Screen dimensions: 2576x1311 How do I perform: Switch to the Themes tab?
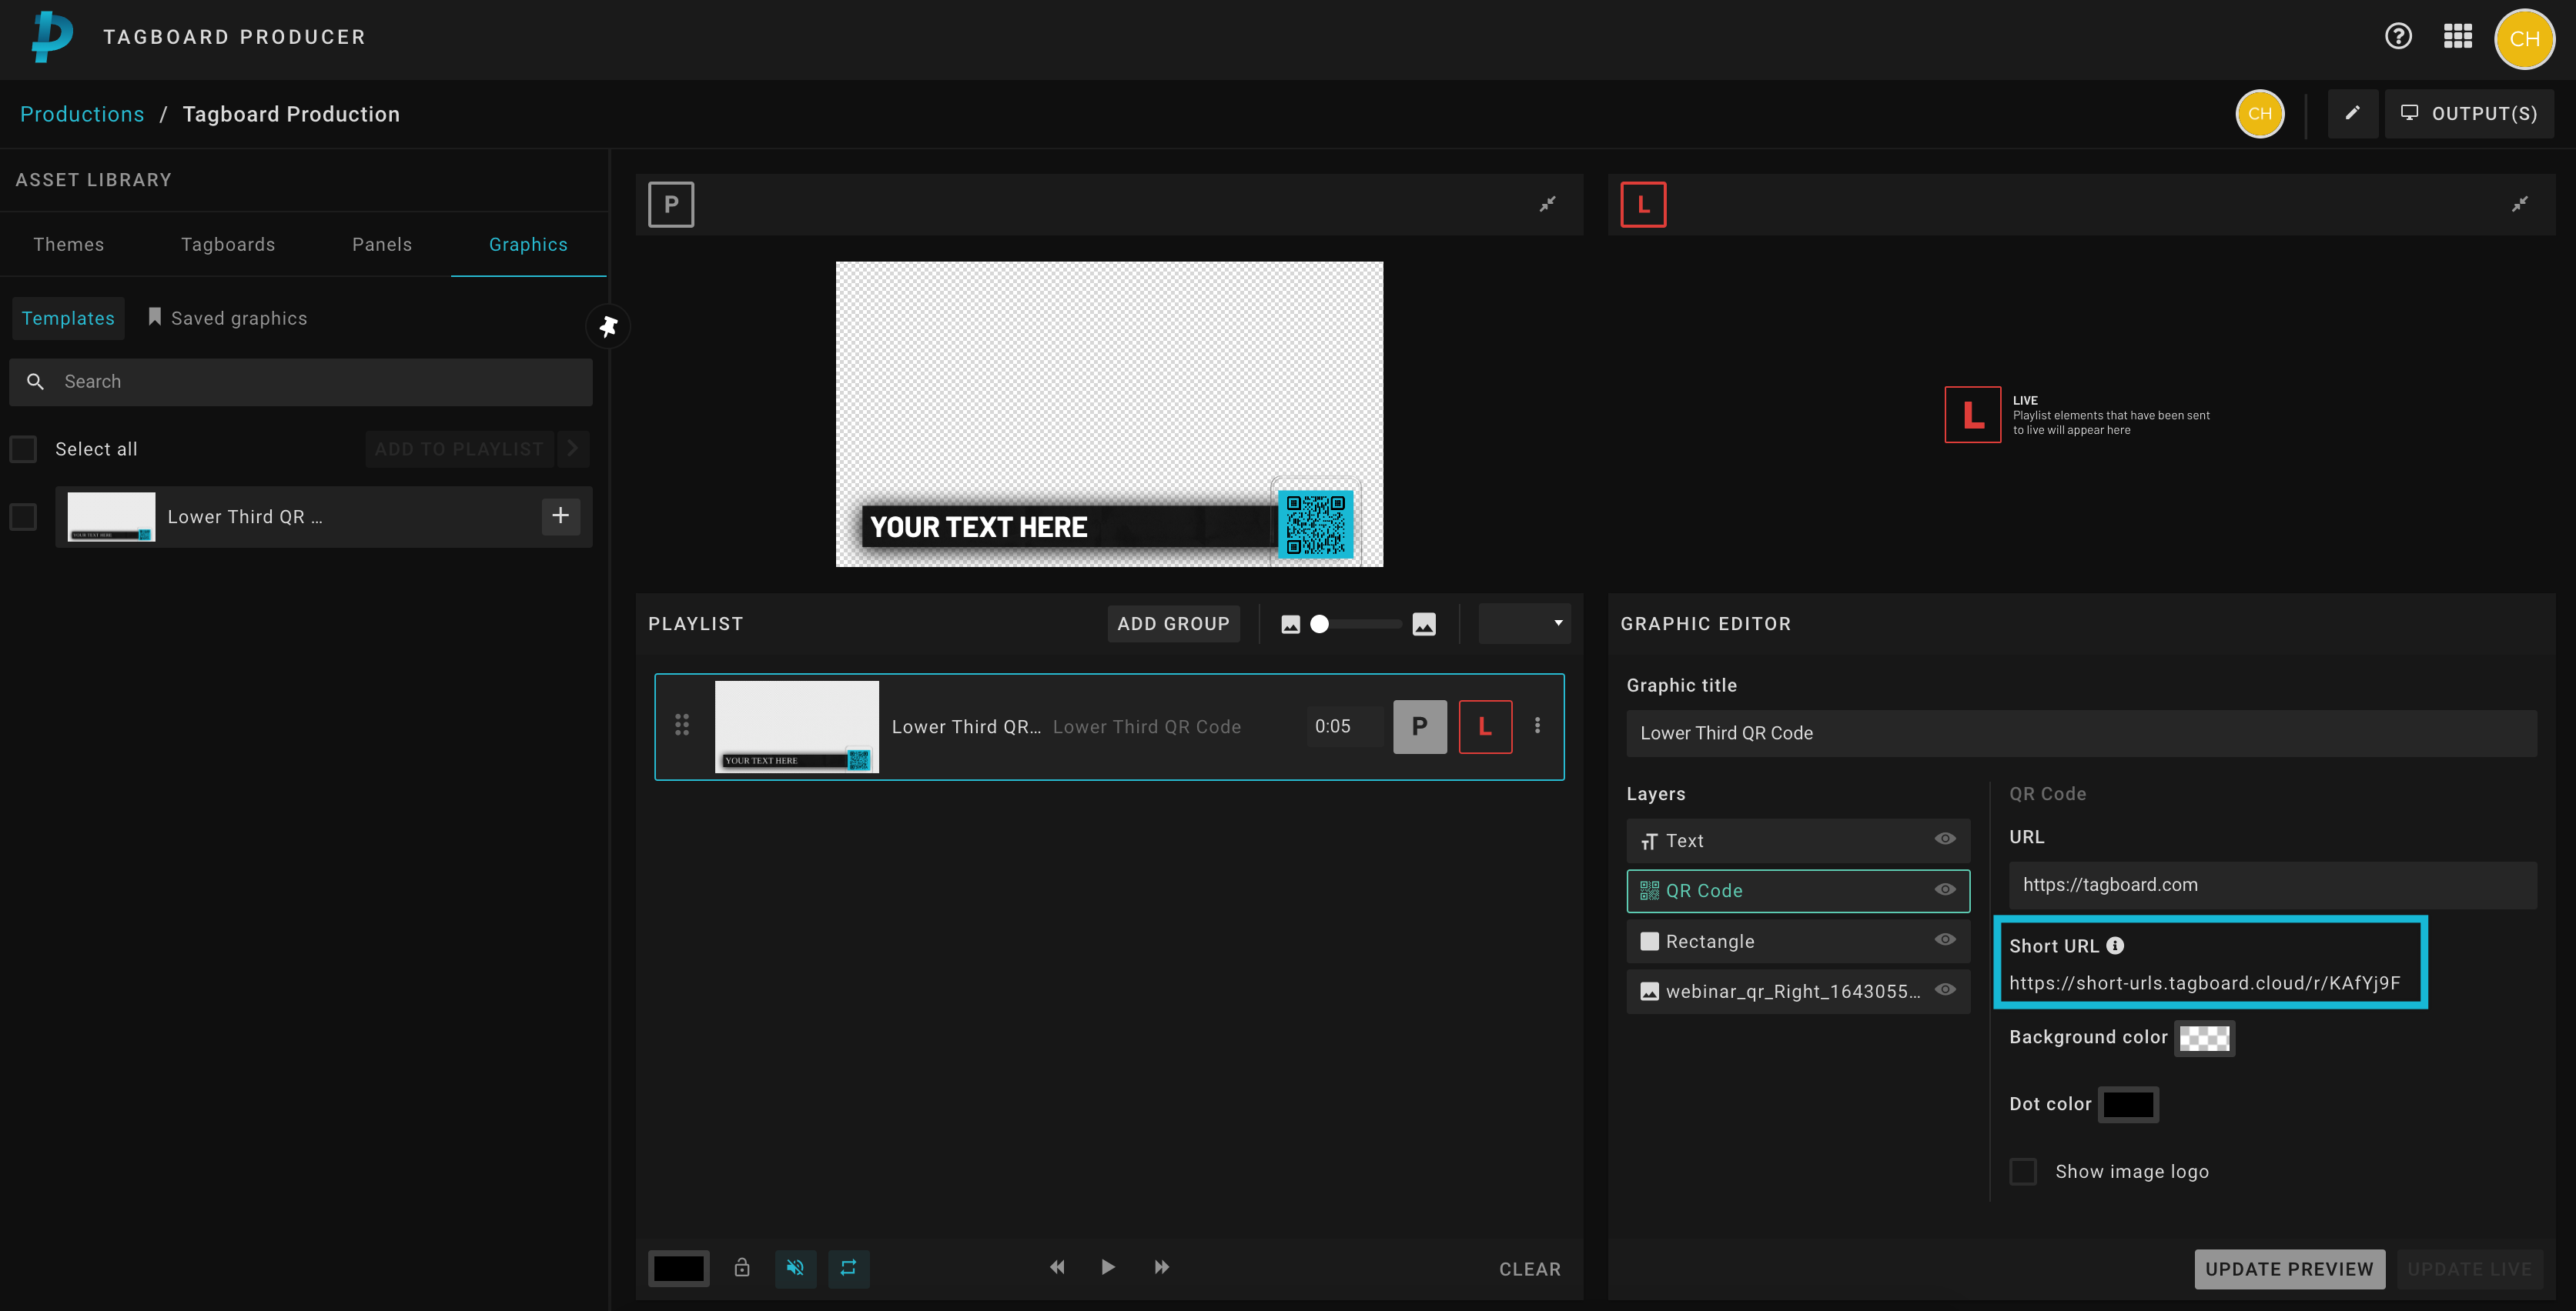(68, 245)
